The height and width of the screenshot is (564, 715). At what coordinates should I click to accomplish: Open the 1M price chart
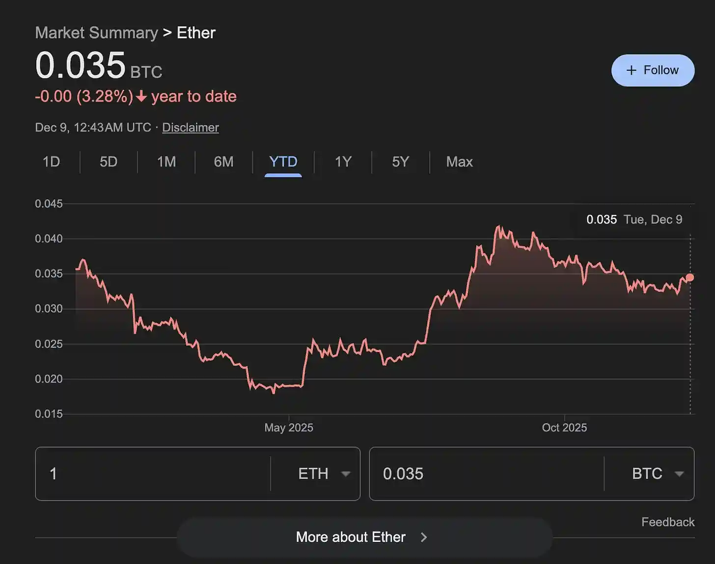point(166,162)
